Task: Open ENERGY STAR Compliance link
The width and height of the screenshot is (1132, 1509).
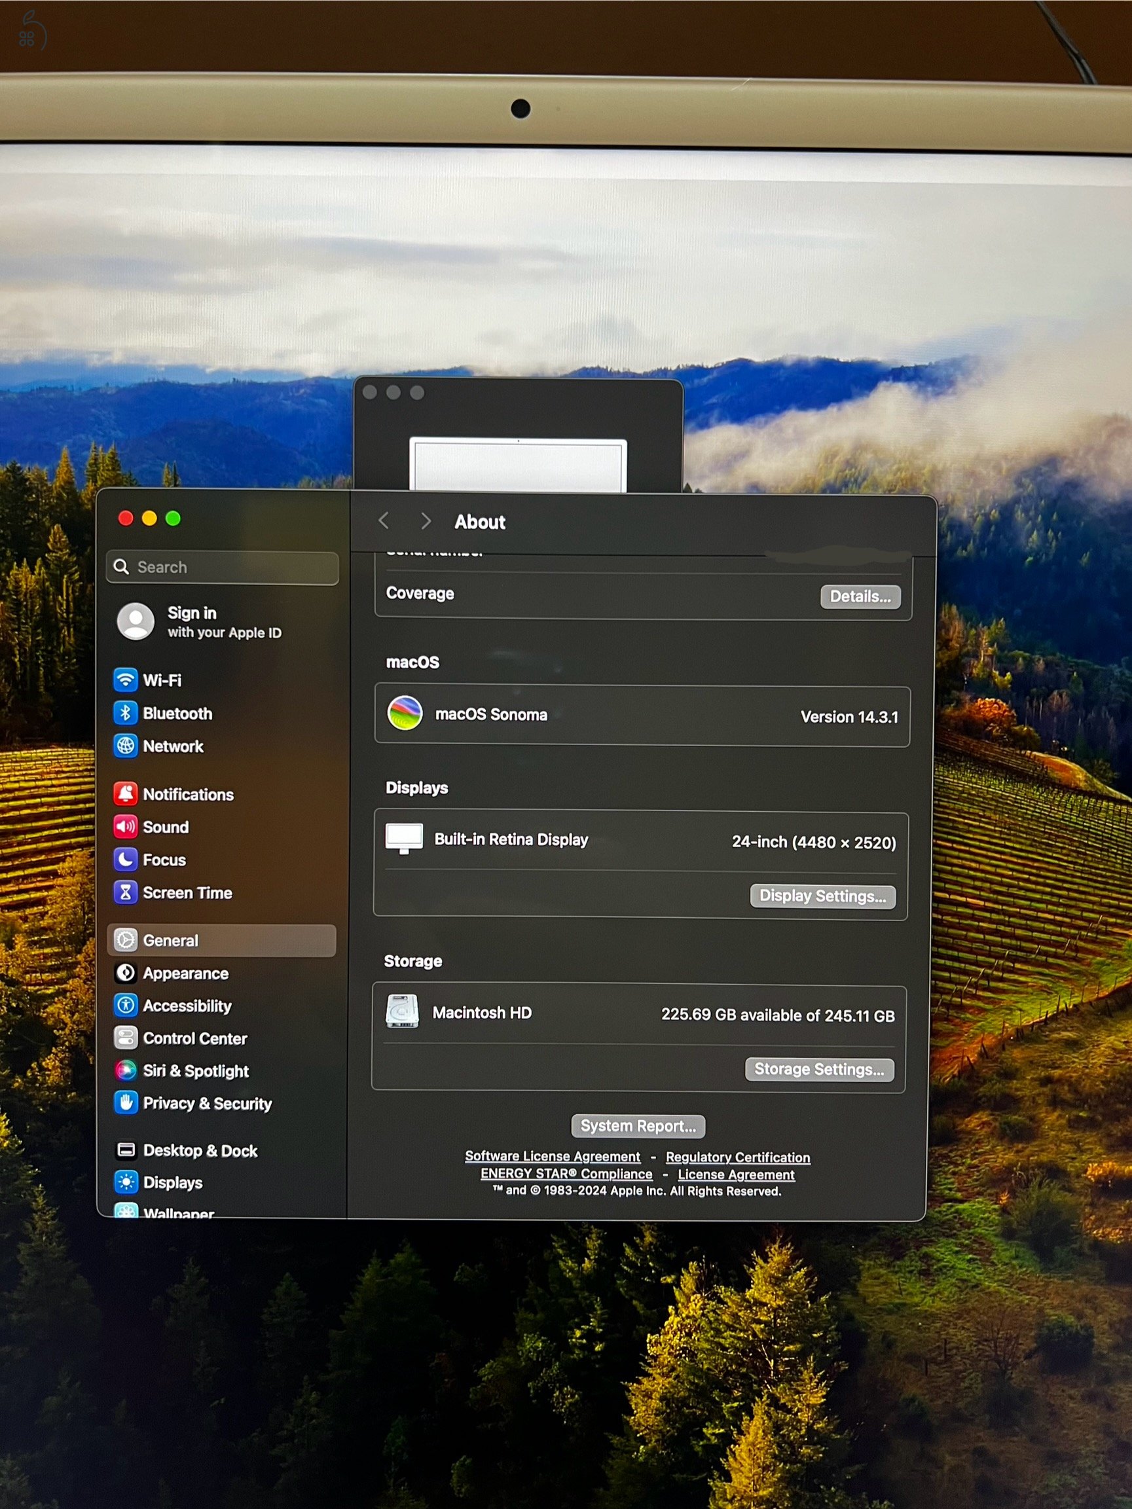Action: coord(566,1174)
